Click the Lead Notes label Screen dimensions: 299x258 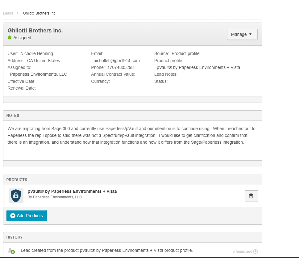point(166,74)
